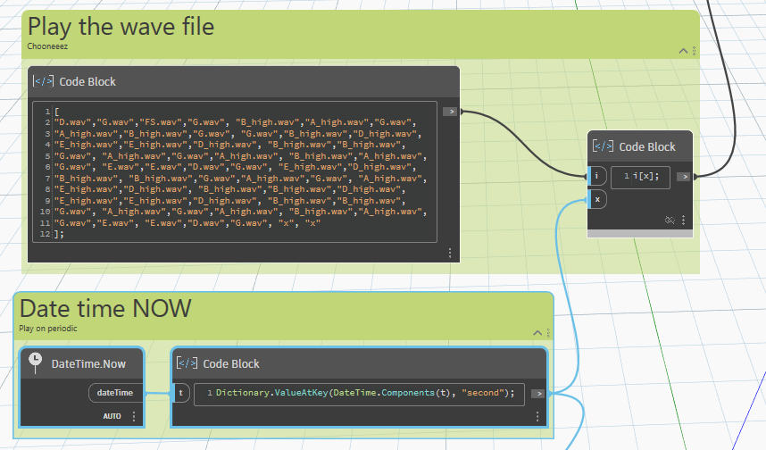This screenshot has height=450, width=766.
Task: Click the 't' input port
Action: point(180,392)
